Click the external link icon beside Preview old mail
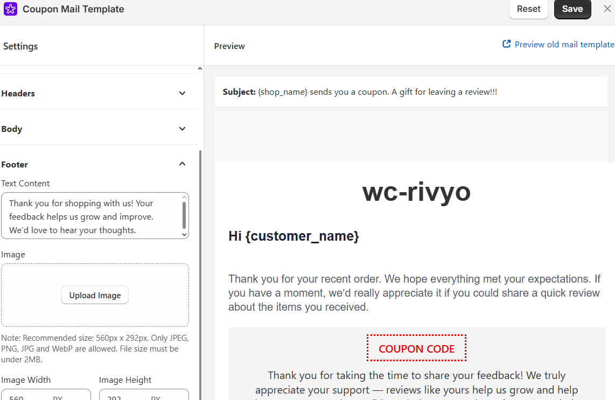 coord(506,44)
